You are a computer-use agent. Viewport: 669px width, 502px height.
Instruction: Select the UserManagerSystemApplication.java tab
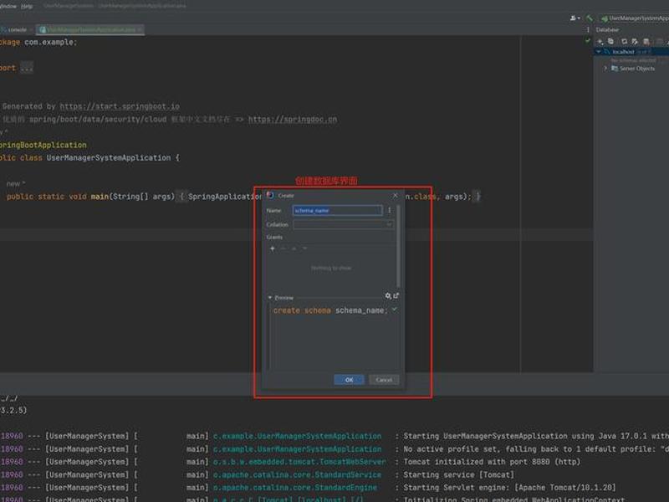click(x=91, y=29)
